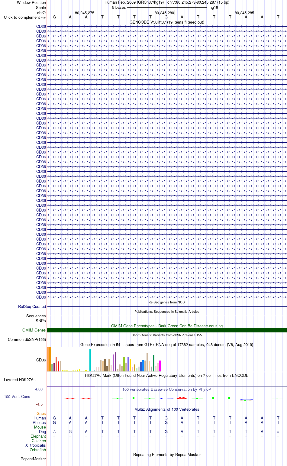Viewport: 287px width, 466px height.
Task: Click the SNPs track label
Action: 41,321
